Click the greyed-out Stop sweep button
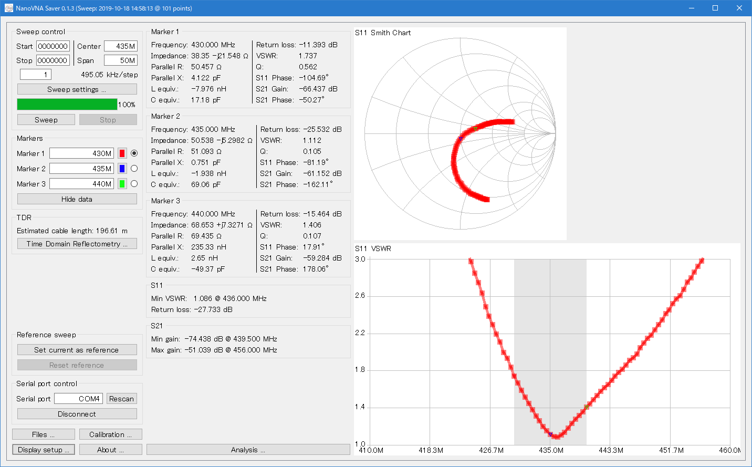Screen dimensions: 752x467 coord(108,120)
